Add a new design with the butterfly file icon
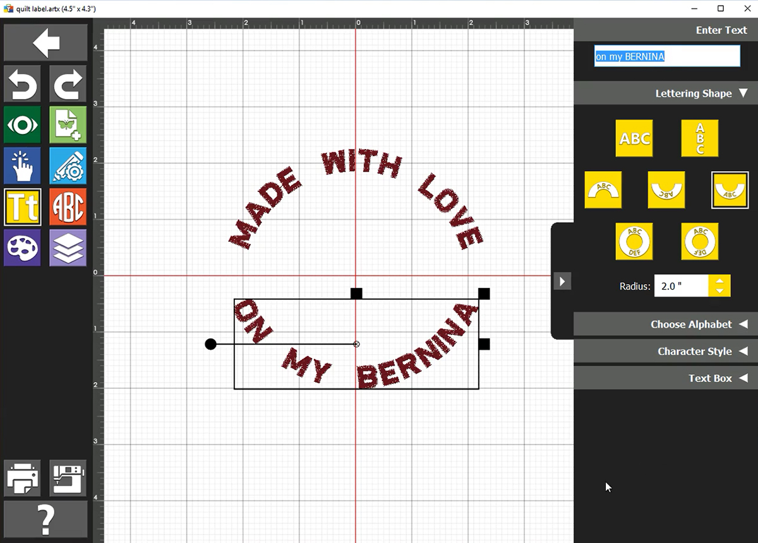Image resolution: width=758 pixels, height=543 pixels. [68, 124]
